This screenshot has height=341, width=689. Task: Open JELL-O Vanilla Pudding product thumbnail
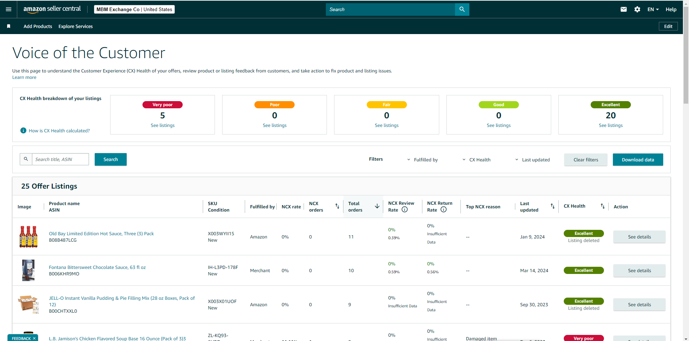point(28,304)
